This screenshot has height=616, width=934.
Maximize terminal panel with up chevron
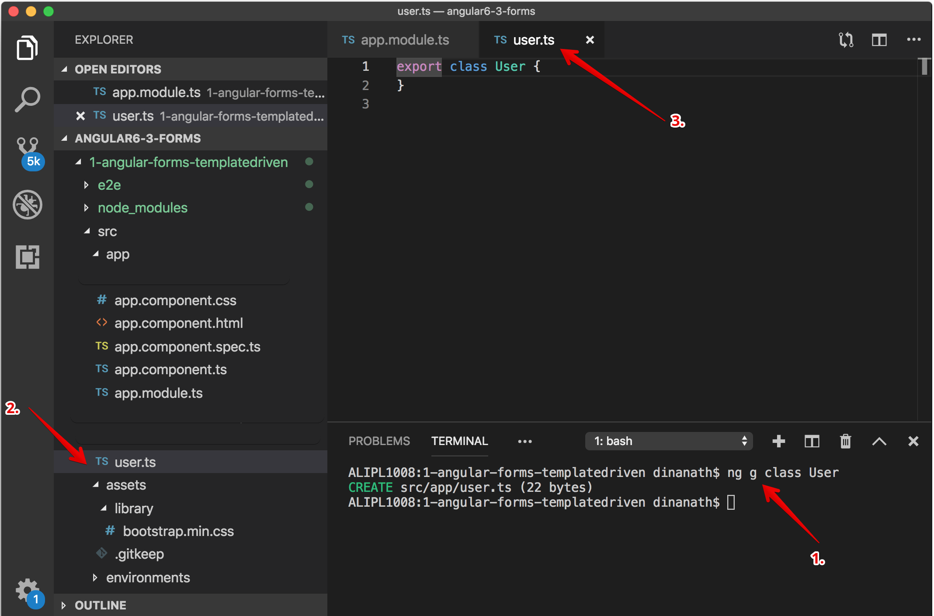pos(879,441)
